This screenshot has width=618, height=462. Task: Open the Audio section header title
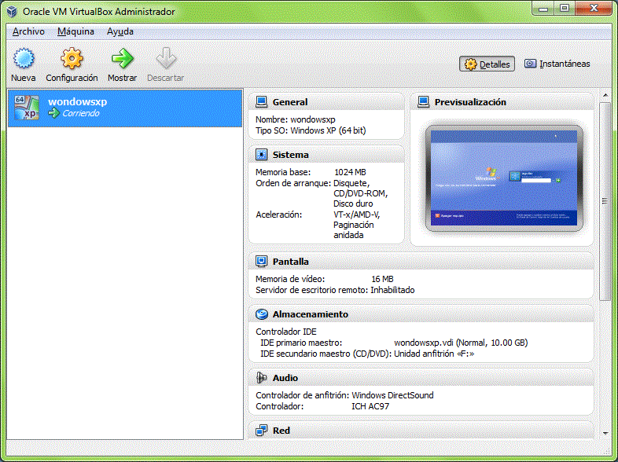pyautogui.click(x=285, y=378)
